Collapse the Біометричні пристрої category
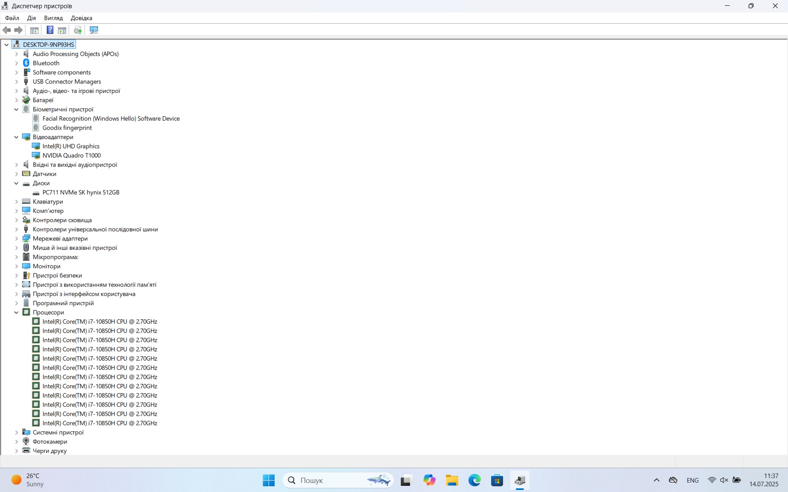This screenshot has width=788, height=492. coord(16,109)
